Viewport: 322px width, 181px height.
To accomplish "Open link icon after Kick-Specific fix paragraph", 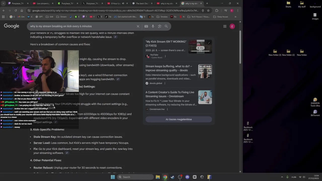I will 67,153.
